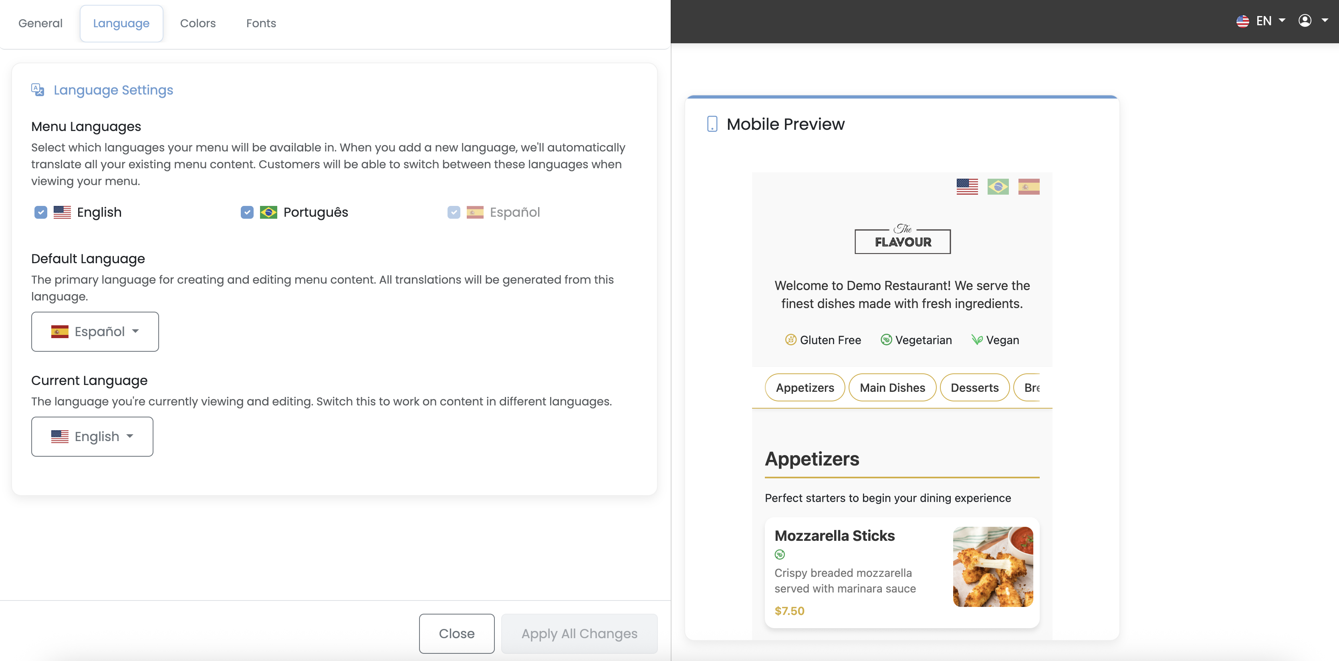
Task: Click the Vegetarian leaf icon
Action: click(886, 340)
